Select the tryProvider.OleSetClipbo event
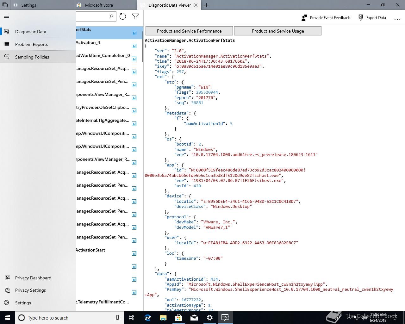 (109, 110)
